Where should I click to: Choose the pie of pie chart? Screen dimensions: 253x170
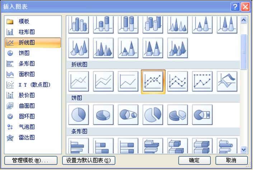pyautogui.click(x=128, y=115)
